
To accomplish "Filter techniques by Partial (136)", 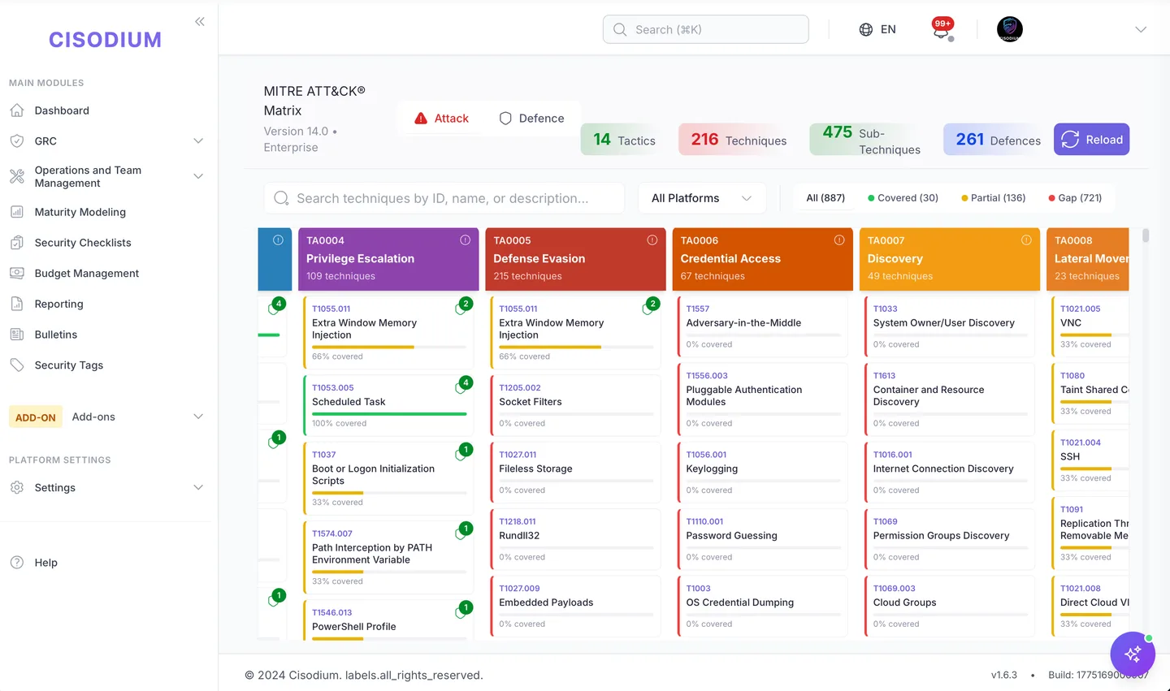I will pyautogui.click(x=993, y=198).
